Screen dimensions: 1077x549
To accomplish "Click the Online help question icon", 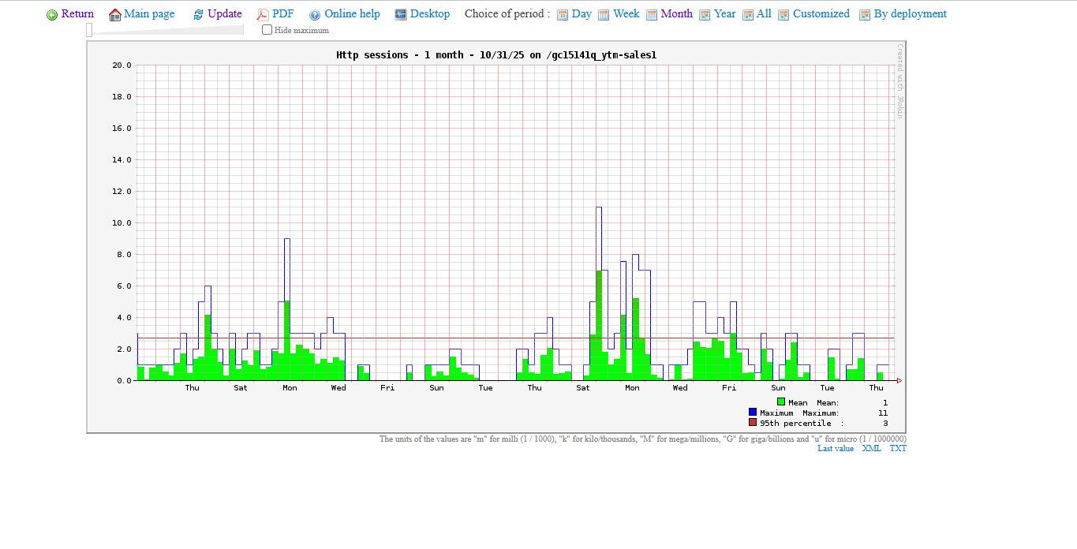I will pyautogui.click(x=315, y=15).
